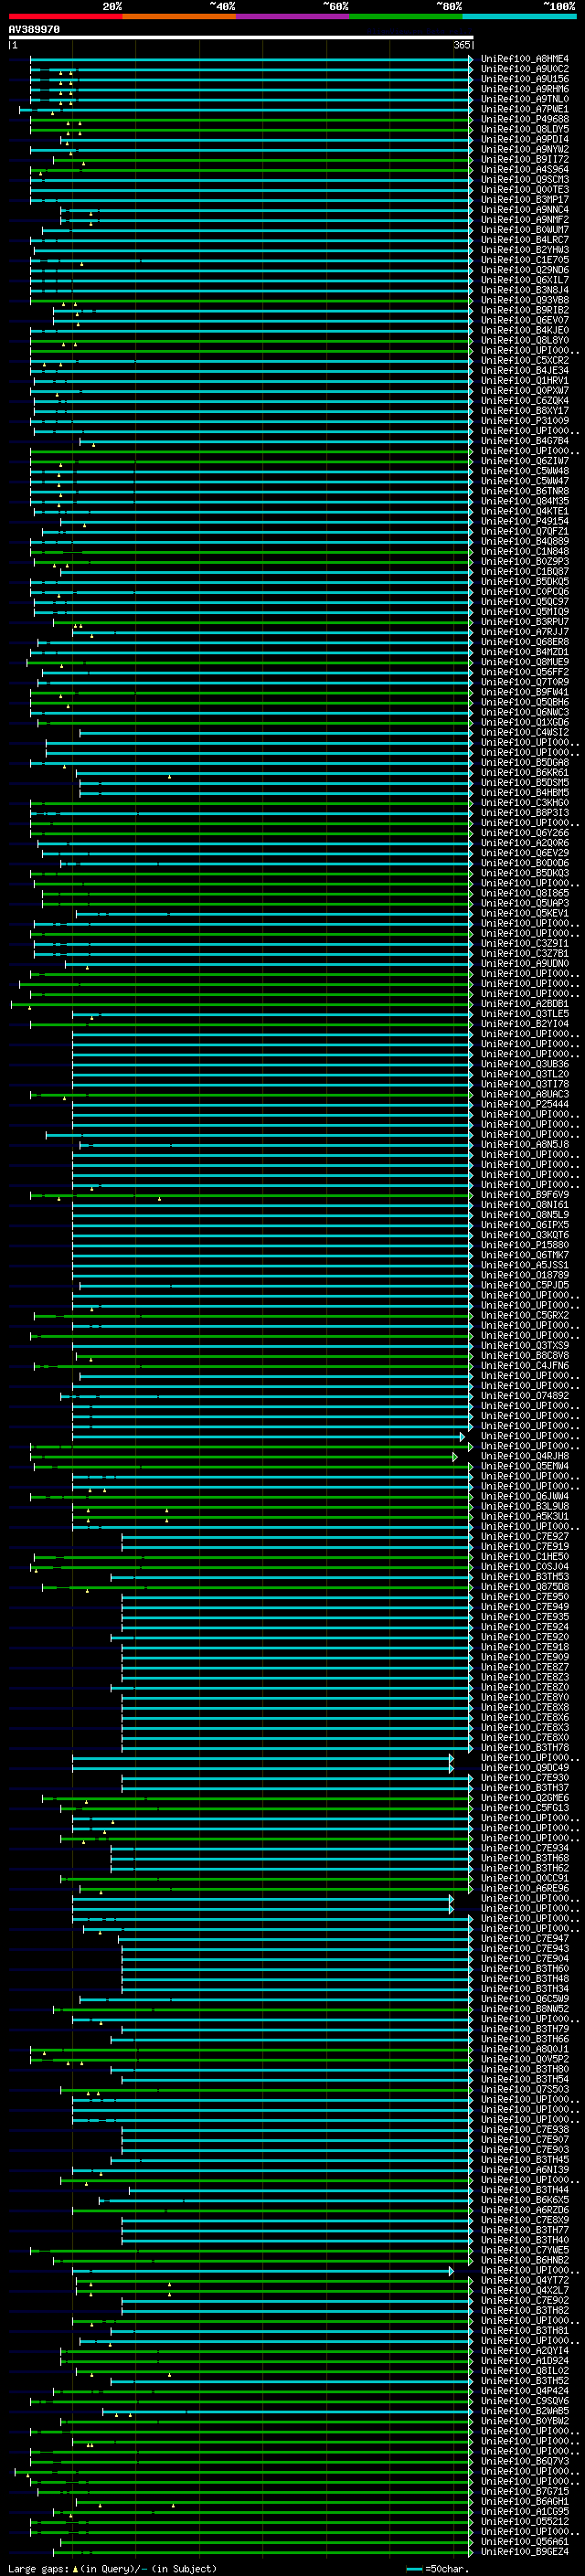Open hit UniRef100_A8HME4

(x=524, y=59)
